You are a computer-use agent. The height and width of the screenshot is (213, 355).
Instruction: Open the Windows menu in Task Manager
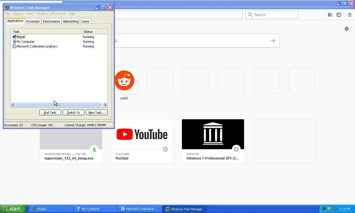(42, 14)
